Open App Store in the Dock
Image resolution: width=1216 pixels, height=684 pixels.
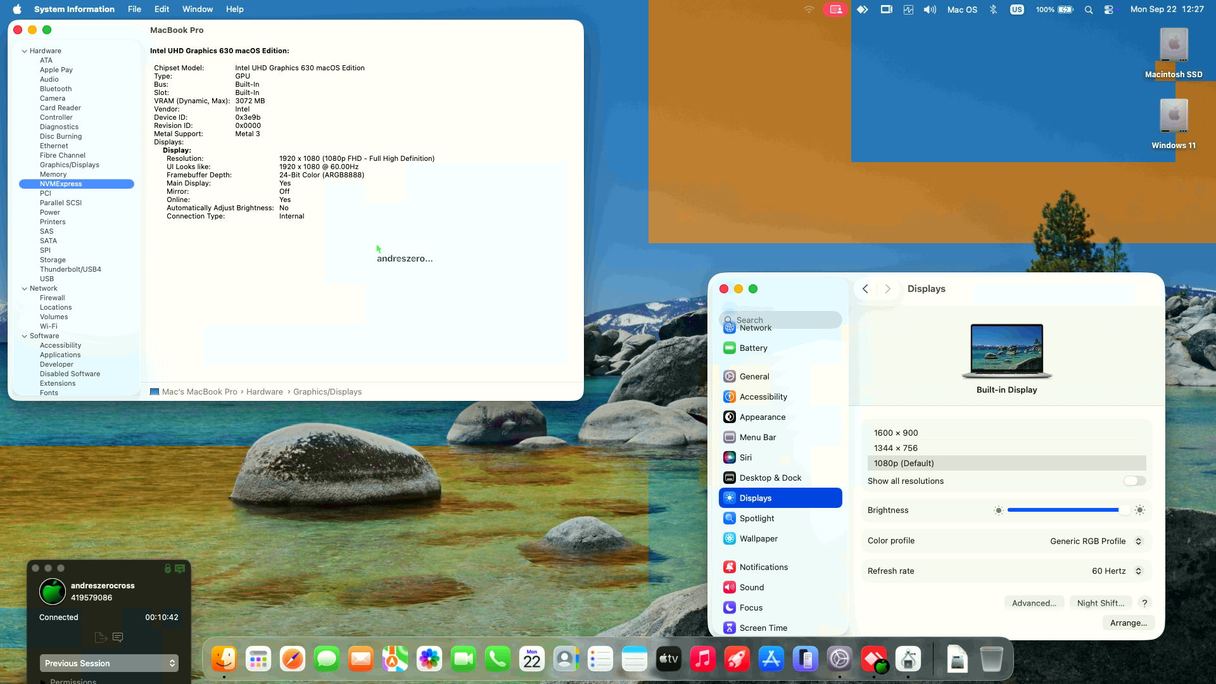[x=771, y=659]
